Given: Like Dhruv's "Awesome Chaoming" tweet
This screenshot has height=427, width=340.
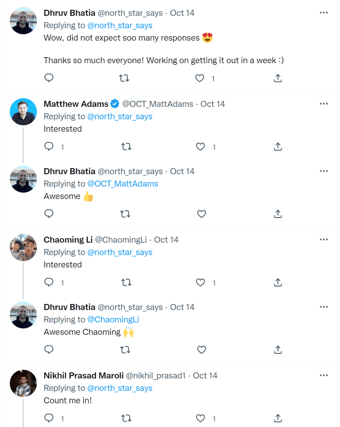Looking at the screenshot, I should pos(202,350).
